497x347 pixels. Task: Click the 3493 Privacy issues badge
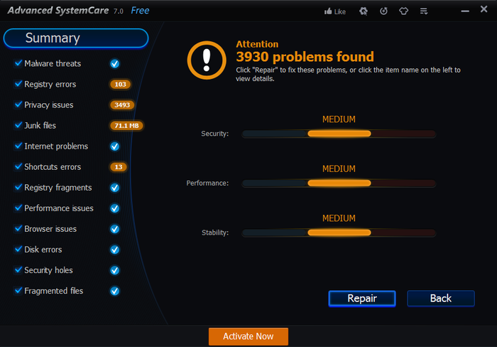[122, 105]
